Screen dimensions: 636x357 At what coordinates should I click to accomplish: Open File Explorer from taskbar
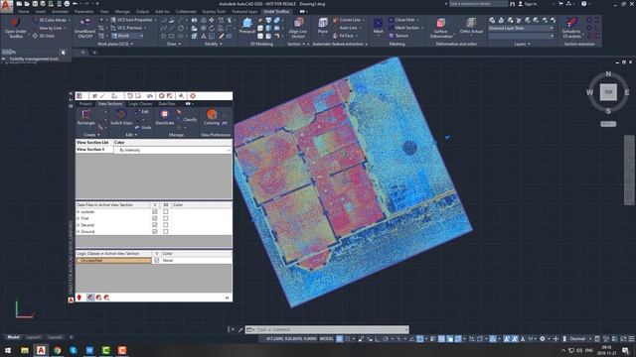point(25,350)
